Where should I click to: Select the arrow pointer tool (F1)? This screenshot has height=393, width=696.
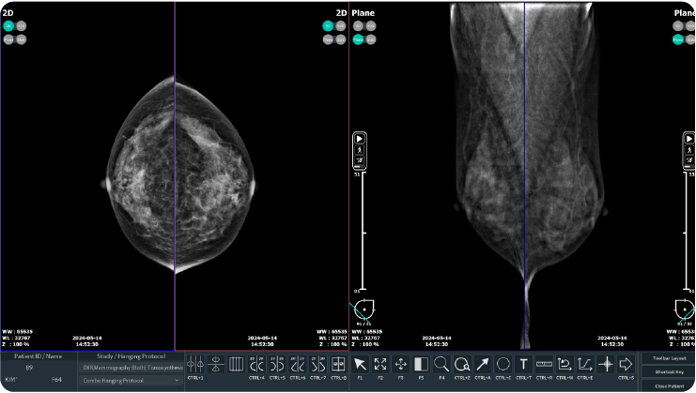pyautogui.click(x=360, y=364)
